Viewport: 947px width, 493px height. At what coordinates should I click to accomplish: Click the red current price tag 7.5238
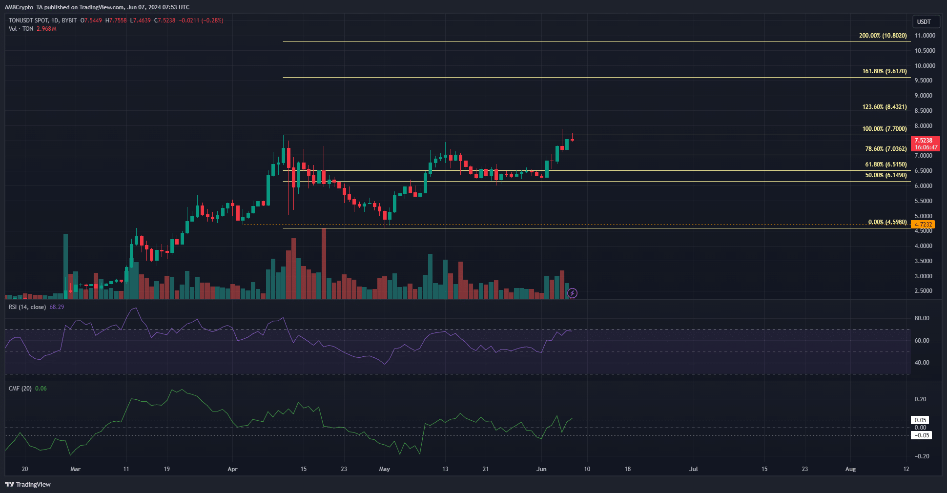(925, 144)
